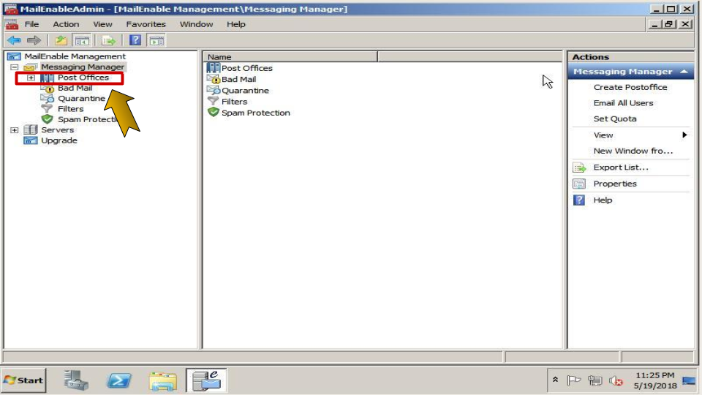Click the Post Offices icon in the tree

point(47,78)
